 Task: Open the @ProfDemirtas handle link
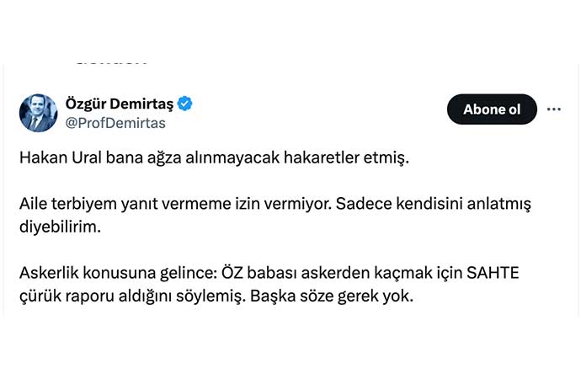(115, 123)
